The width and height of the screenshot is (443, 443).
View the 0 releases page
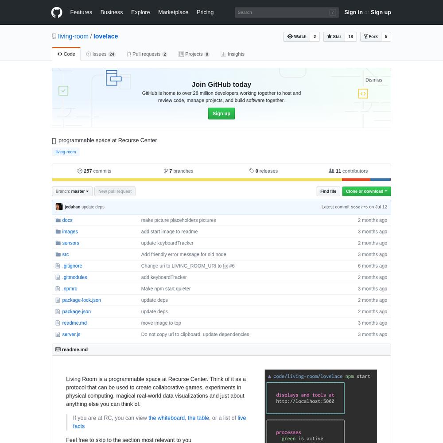point(264,171)
